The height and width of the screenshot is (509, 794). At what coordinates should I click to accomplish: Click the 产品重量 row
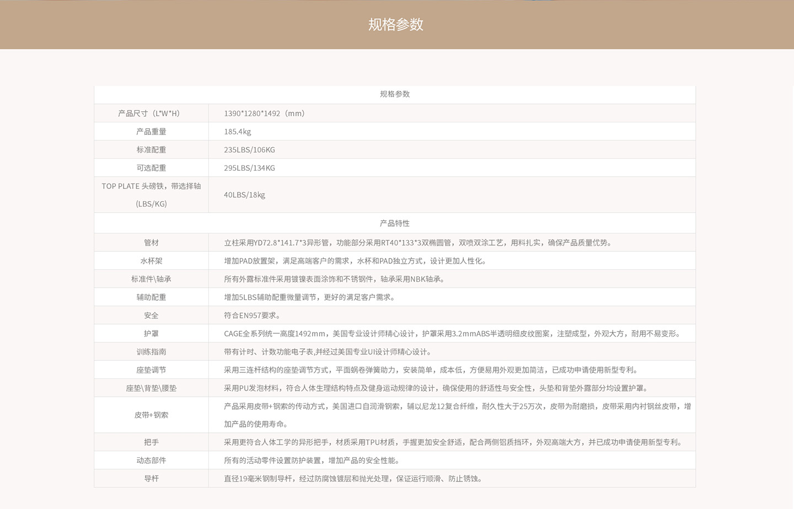click(151, 131)
